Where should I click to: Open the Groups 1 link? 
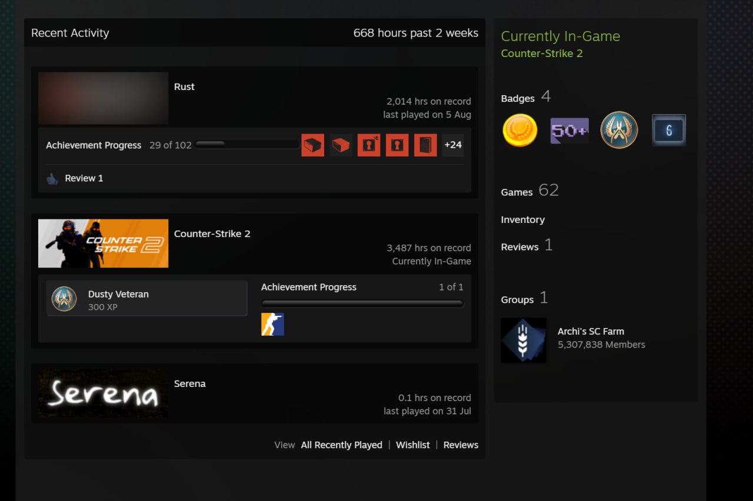[525, 298]
